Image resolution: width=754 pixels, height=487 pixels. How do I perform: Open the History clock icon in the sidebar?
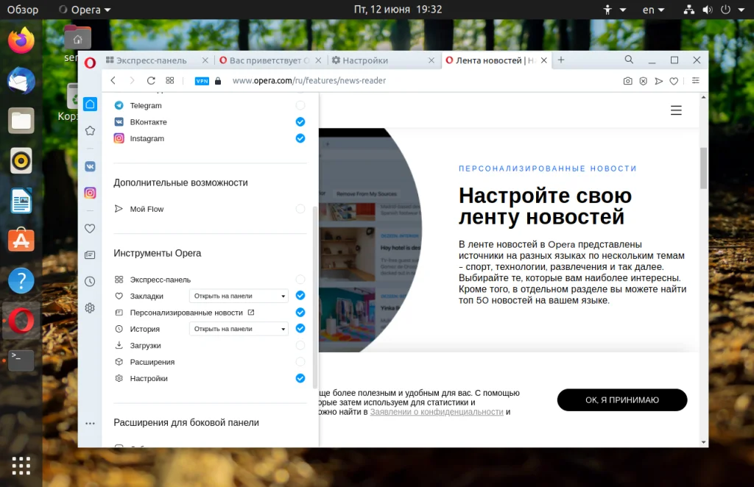click(x=90, y=282)
